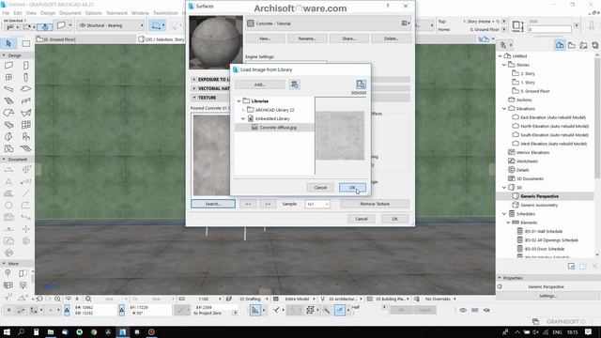Expand the VECTORIAL HATCHING panel
601x338 pixels.
194,88
